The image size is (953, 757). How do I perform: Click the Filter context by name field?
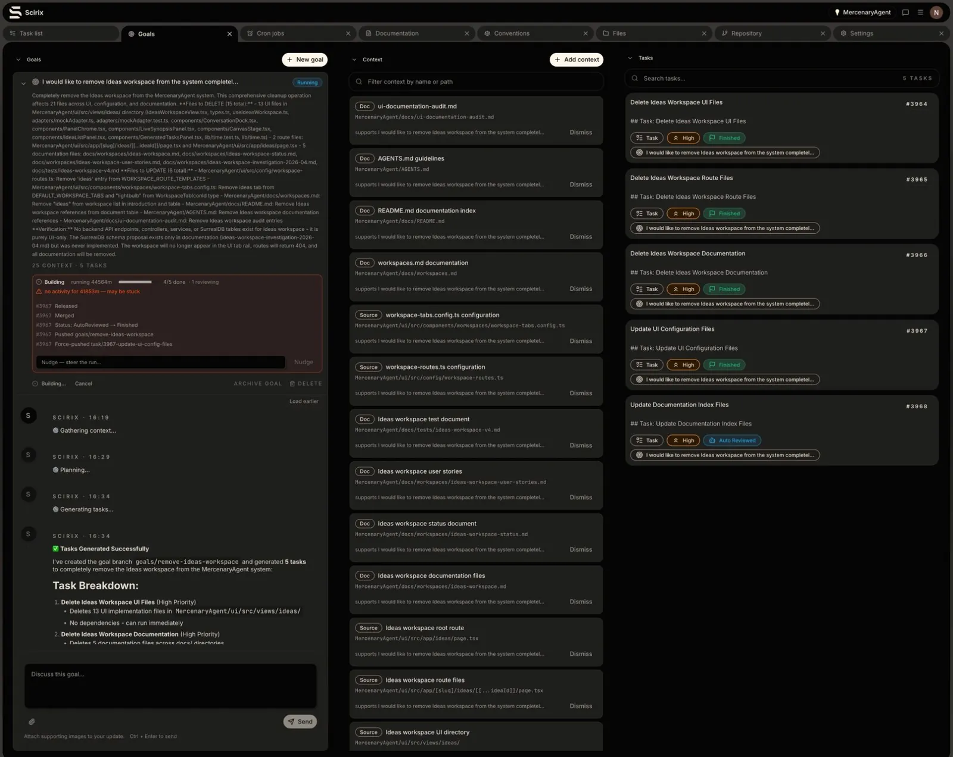tap(476, 82)
